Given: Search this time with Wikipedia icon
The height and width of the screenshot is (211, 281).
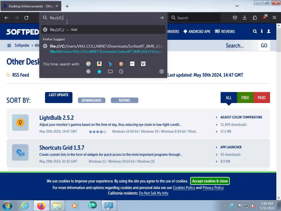Looking at the screenshot, I should [143, 64].
